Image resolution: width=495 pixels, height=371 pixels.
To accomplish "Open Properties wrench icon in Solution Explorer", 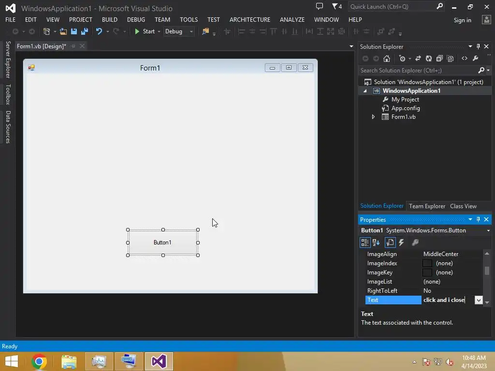I will click(x=476, y=58).
